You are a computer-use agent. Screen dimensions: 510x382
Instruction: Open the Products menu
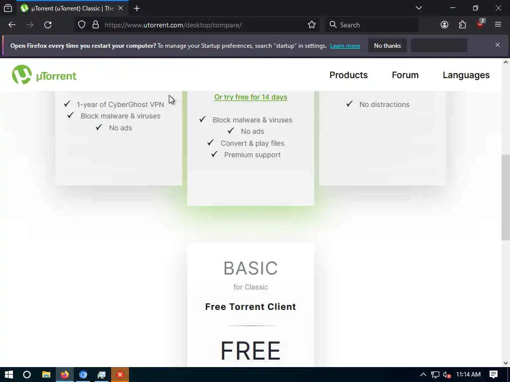click(x=348, y=75)
